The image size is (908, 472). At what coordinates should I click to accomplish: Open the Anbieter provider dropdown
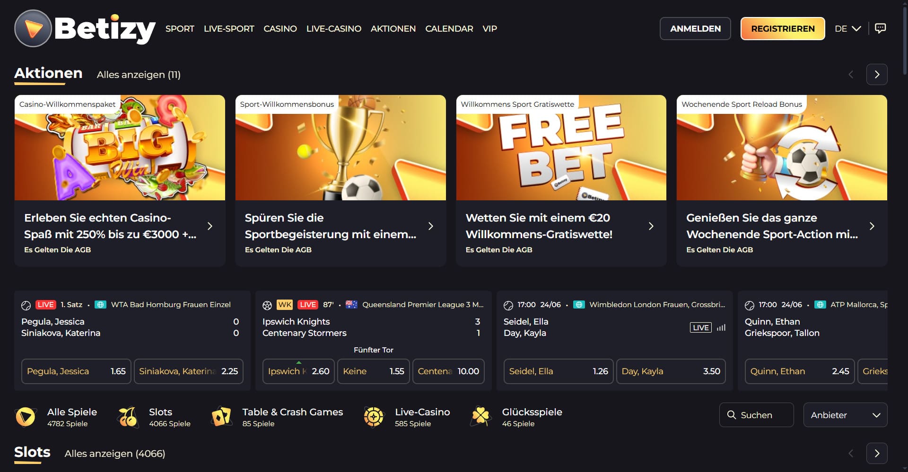tap(845, 415)
